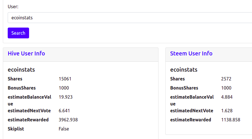Select Hive estimatedNextVote value 6.641
The image size is (252, 139).
coord(64,111)
